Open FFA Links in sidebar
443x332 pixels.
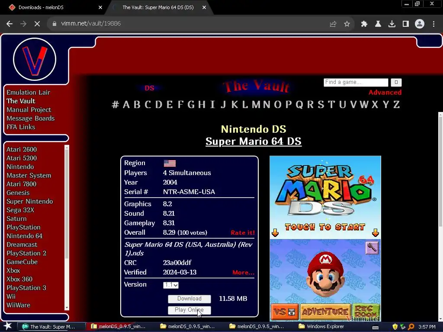pyautogui.click(x=21, y=127)
